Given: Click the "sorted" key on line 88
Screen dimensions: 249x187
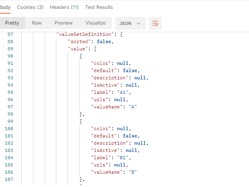Looking at the screenshot, I should pyautogui.click(x=79, y=42).
